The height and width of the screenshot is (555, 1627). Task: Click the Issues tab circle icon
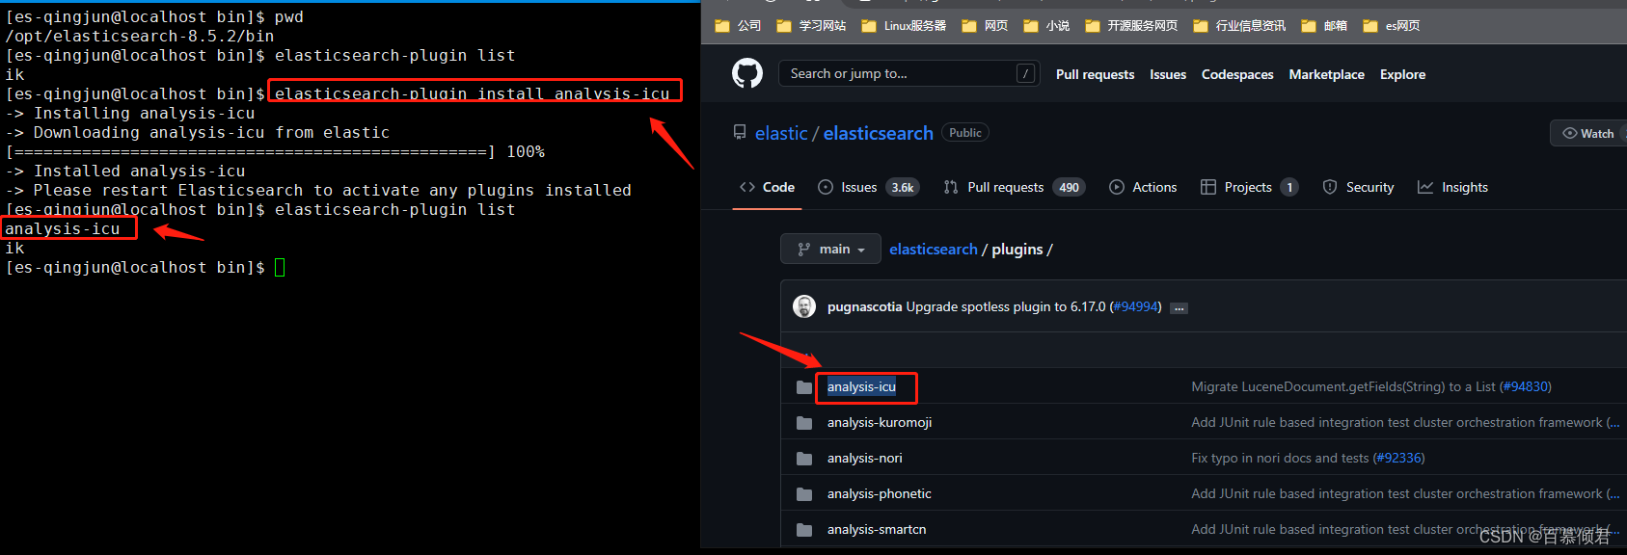[826, 187]
